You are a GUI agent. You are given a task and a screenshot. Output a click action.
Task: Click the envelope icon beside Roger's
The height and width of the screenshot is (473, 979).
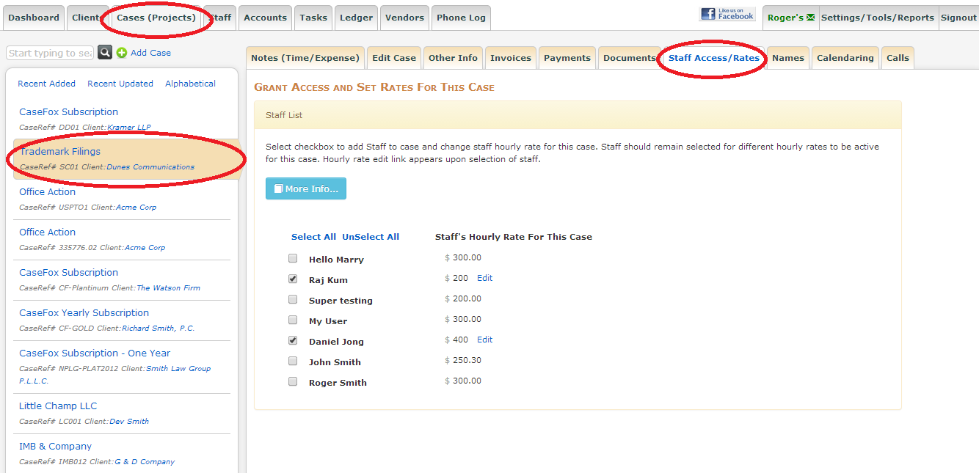[x=810, y=18]
